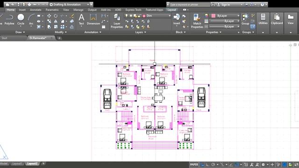
Task: Click the Undo arrow in quick access toolbar
Action: pos(35,4)
